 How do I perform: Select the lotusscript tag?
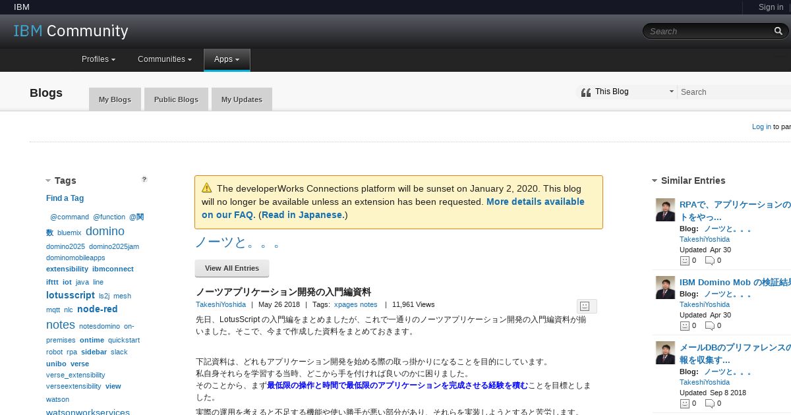(x=71, y=295)
